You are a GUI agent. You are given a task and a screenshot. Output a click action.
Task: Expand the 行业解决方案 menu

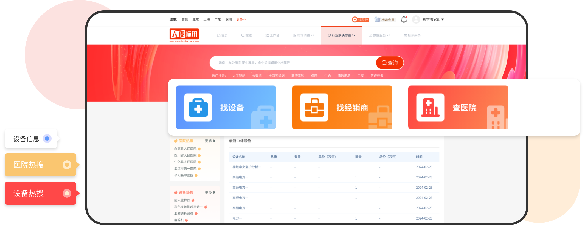(x=342, y=35)
